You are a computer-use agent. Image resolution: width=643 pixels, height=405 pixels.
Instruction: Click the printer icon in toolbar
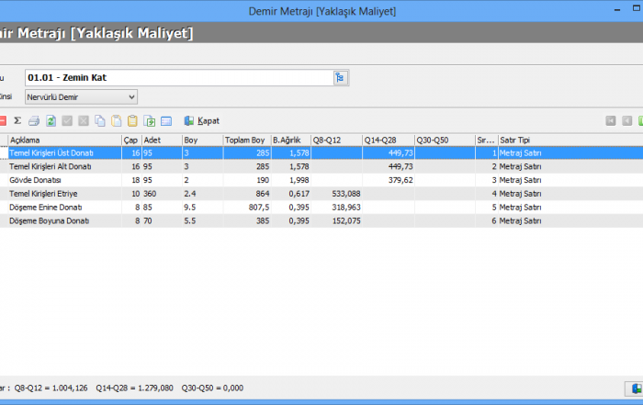click(34, 120)
